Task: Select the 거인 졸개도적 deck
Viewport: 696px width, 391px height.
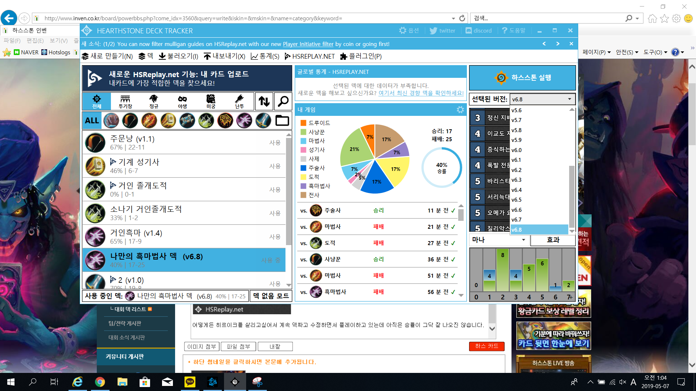Action: tap(184, 189)
